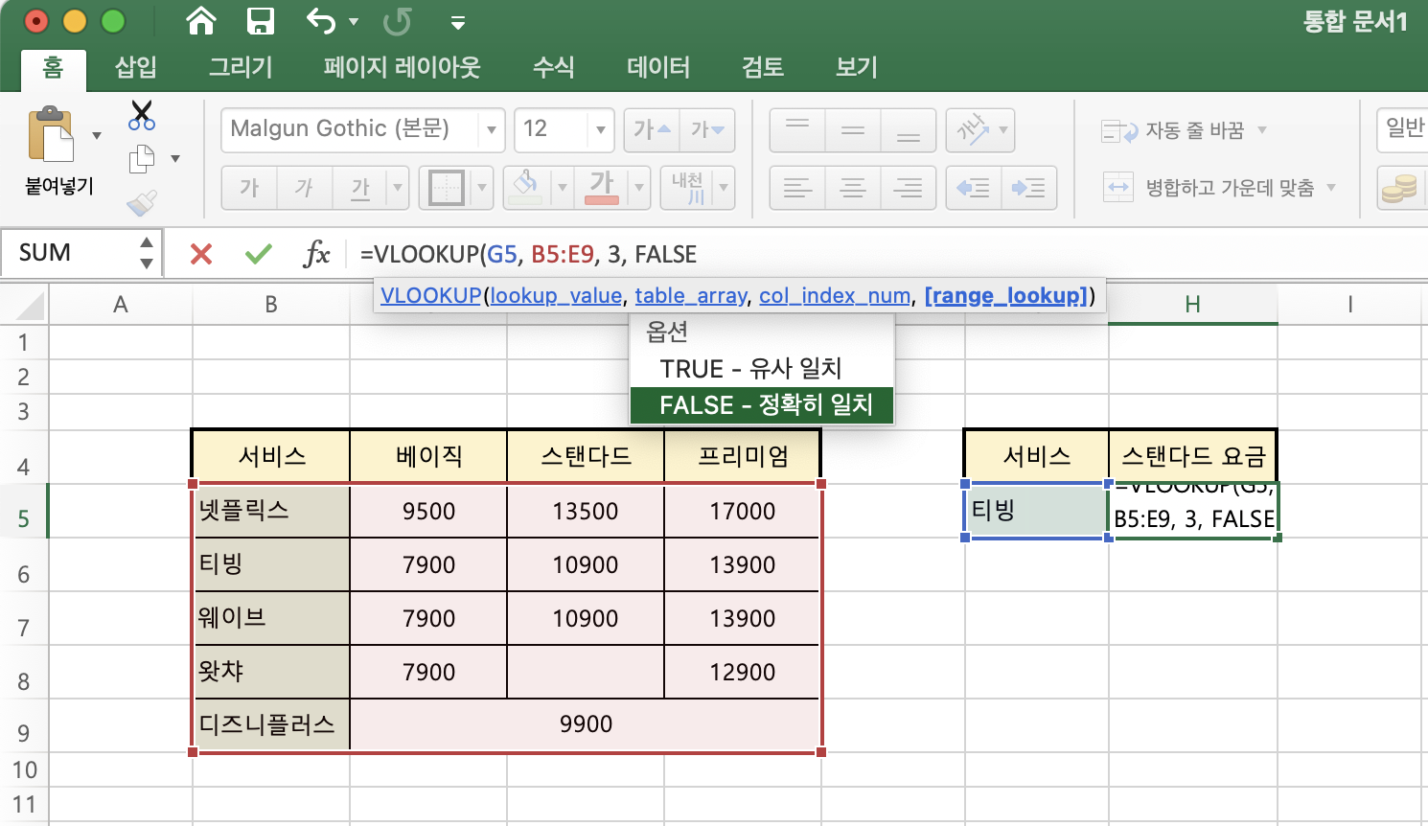The image size is (1428, 826).
Task: Open quick access toolbar customize arrow
Action: point(458,21)
